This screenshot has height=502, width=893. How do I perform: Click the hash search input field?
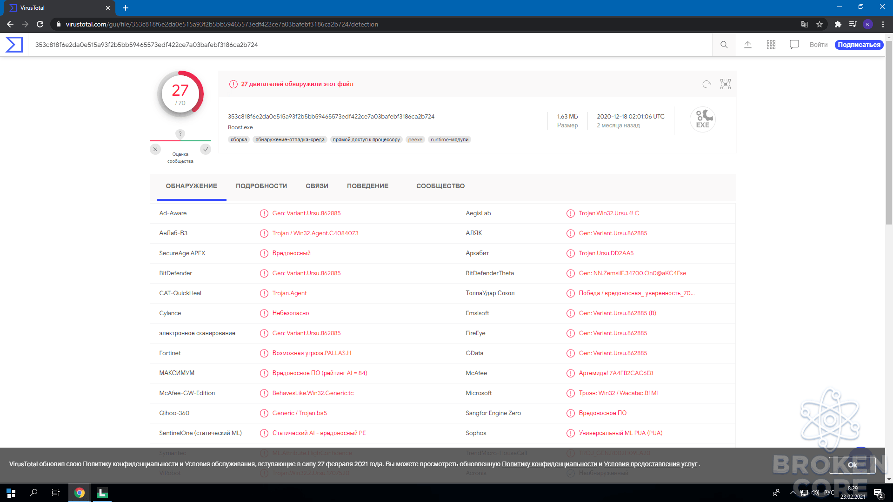click(370, 45)
